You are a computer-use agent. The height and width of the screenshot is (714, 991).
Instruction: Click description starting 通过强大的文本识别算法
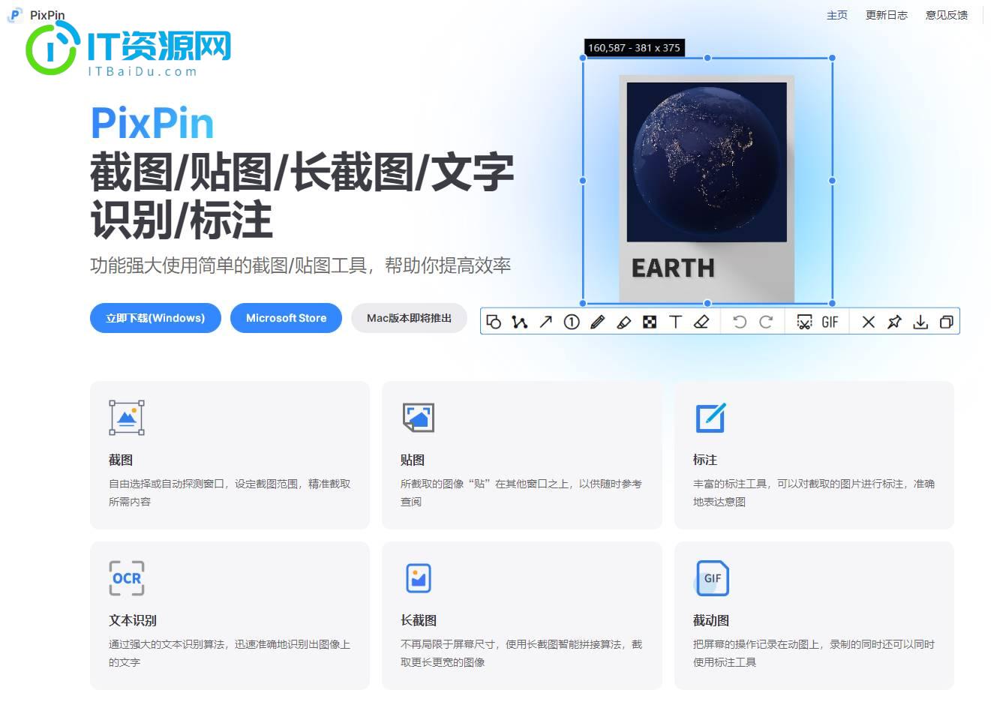(230, 653)
